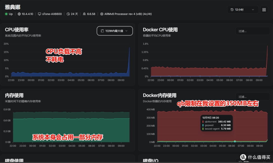The width and height of the screenshot is (273, 163).
Task: Click the kernel version 6.6.58 text
Action: 91,14
